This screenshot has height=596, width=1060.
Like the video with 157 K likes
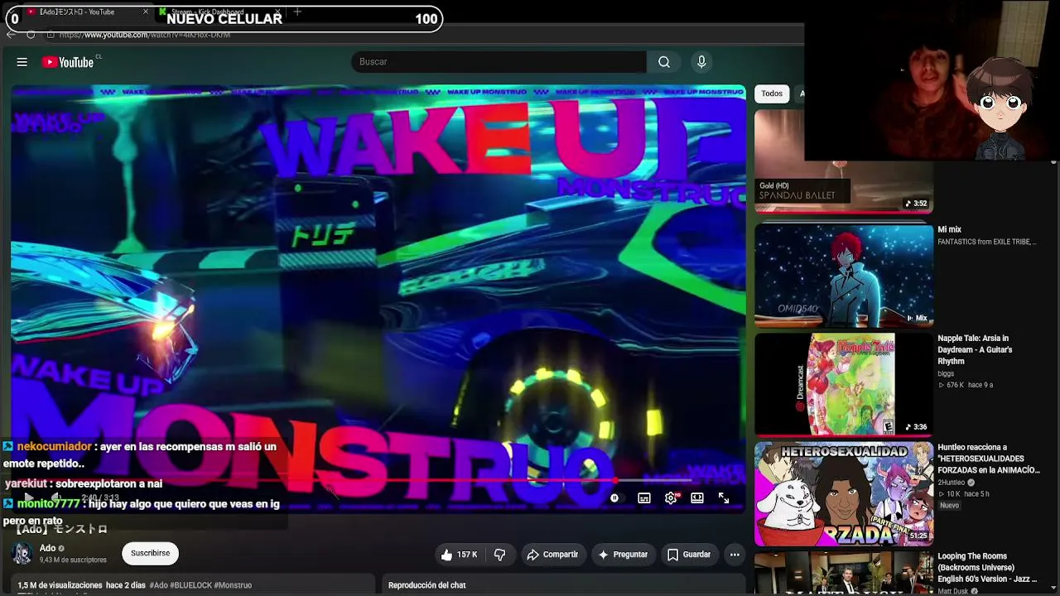click(459, 555)
